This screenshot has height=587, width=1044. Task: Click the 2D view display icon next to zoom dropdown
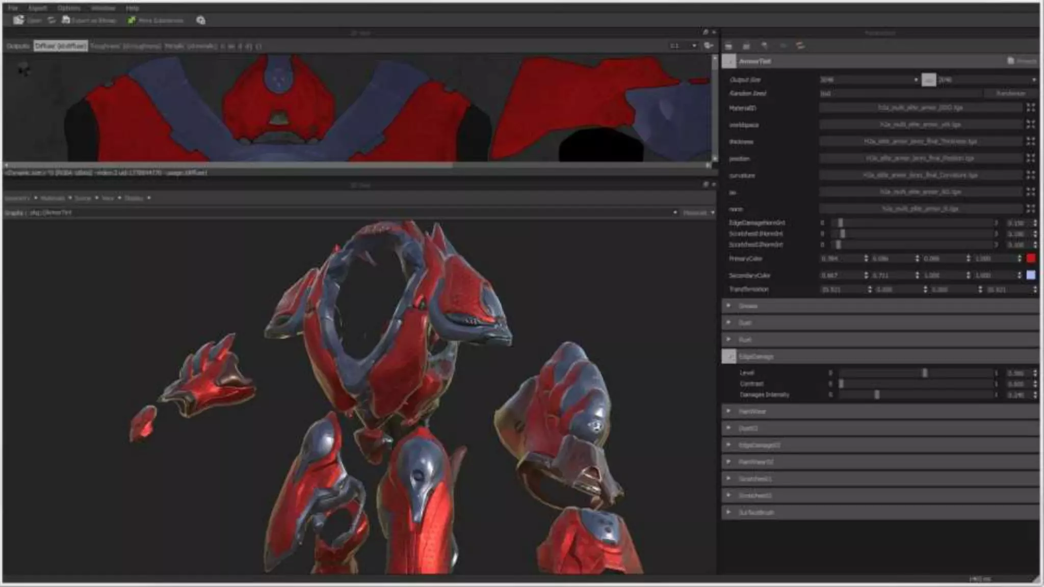click(708, 46)
